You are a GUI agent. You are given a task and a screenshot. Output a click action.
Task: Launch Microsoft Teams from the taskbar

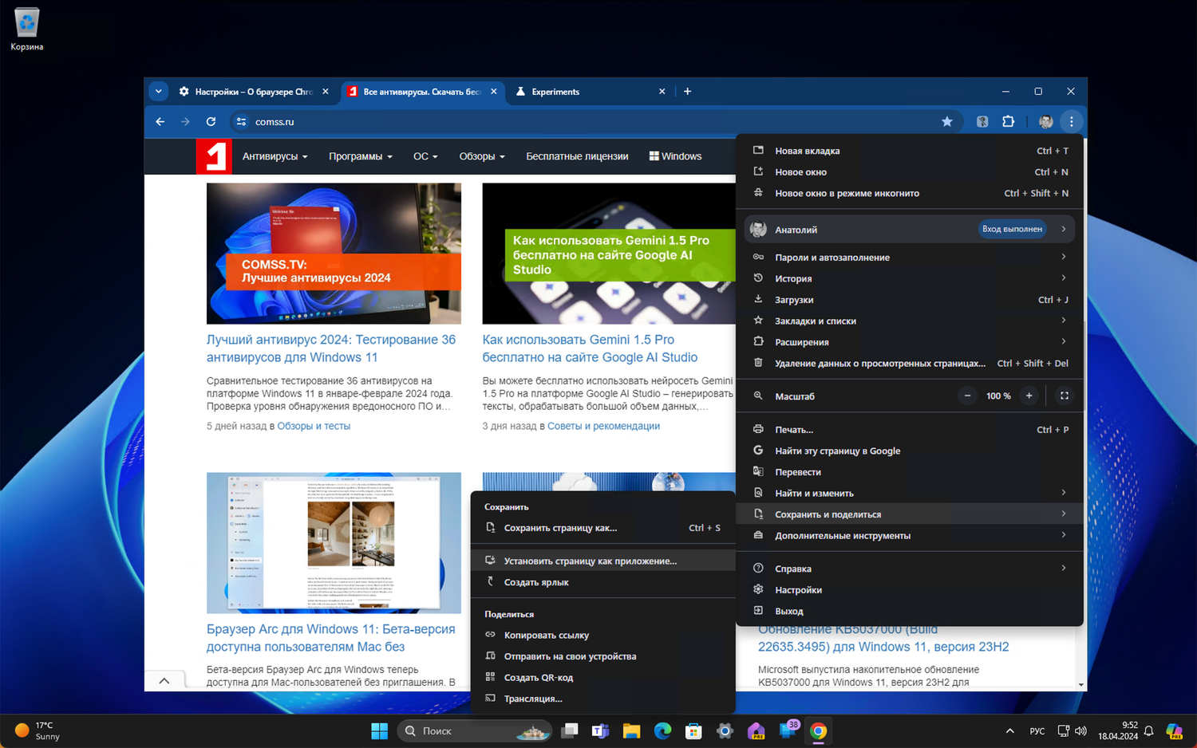click(x=600, y=730)
